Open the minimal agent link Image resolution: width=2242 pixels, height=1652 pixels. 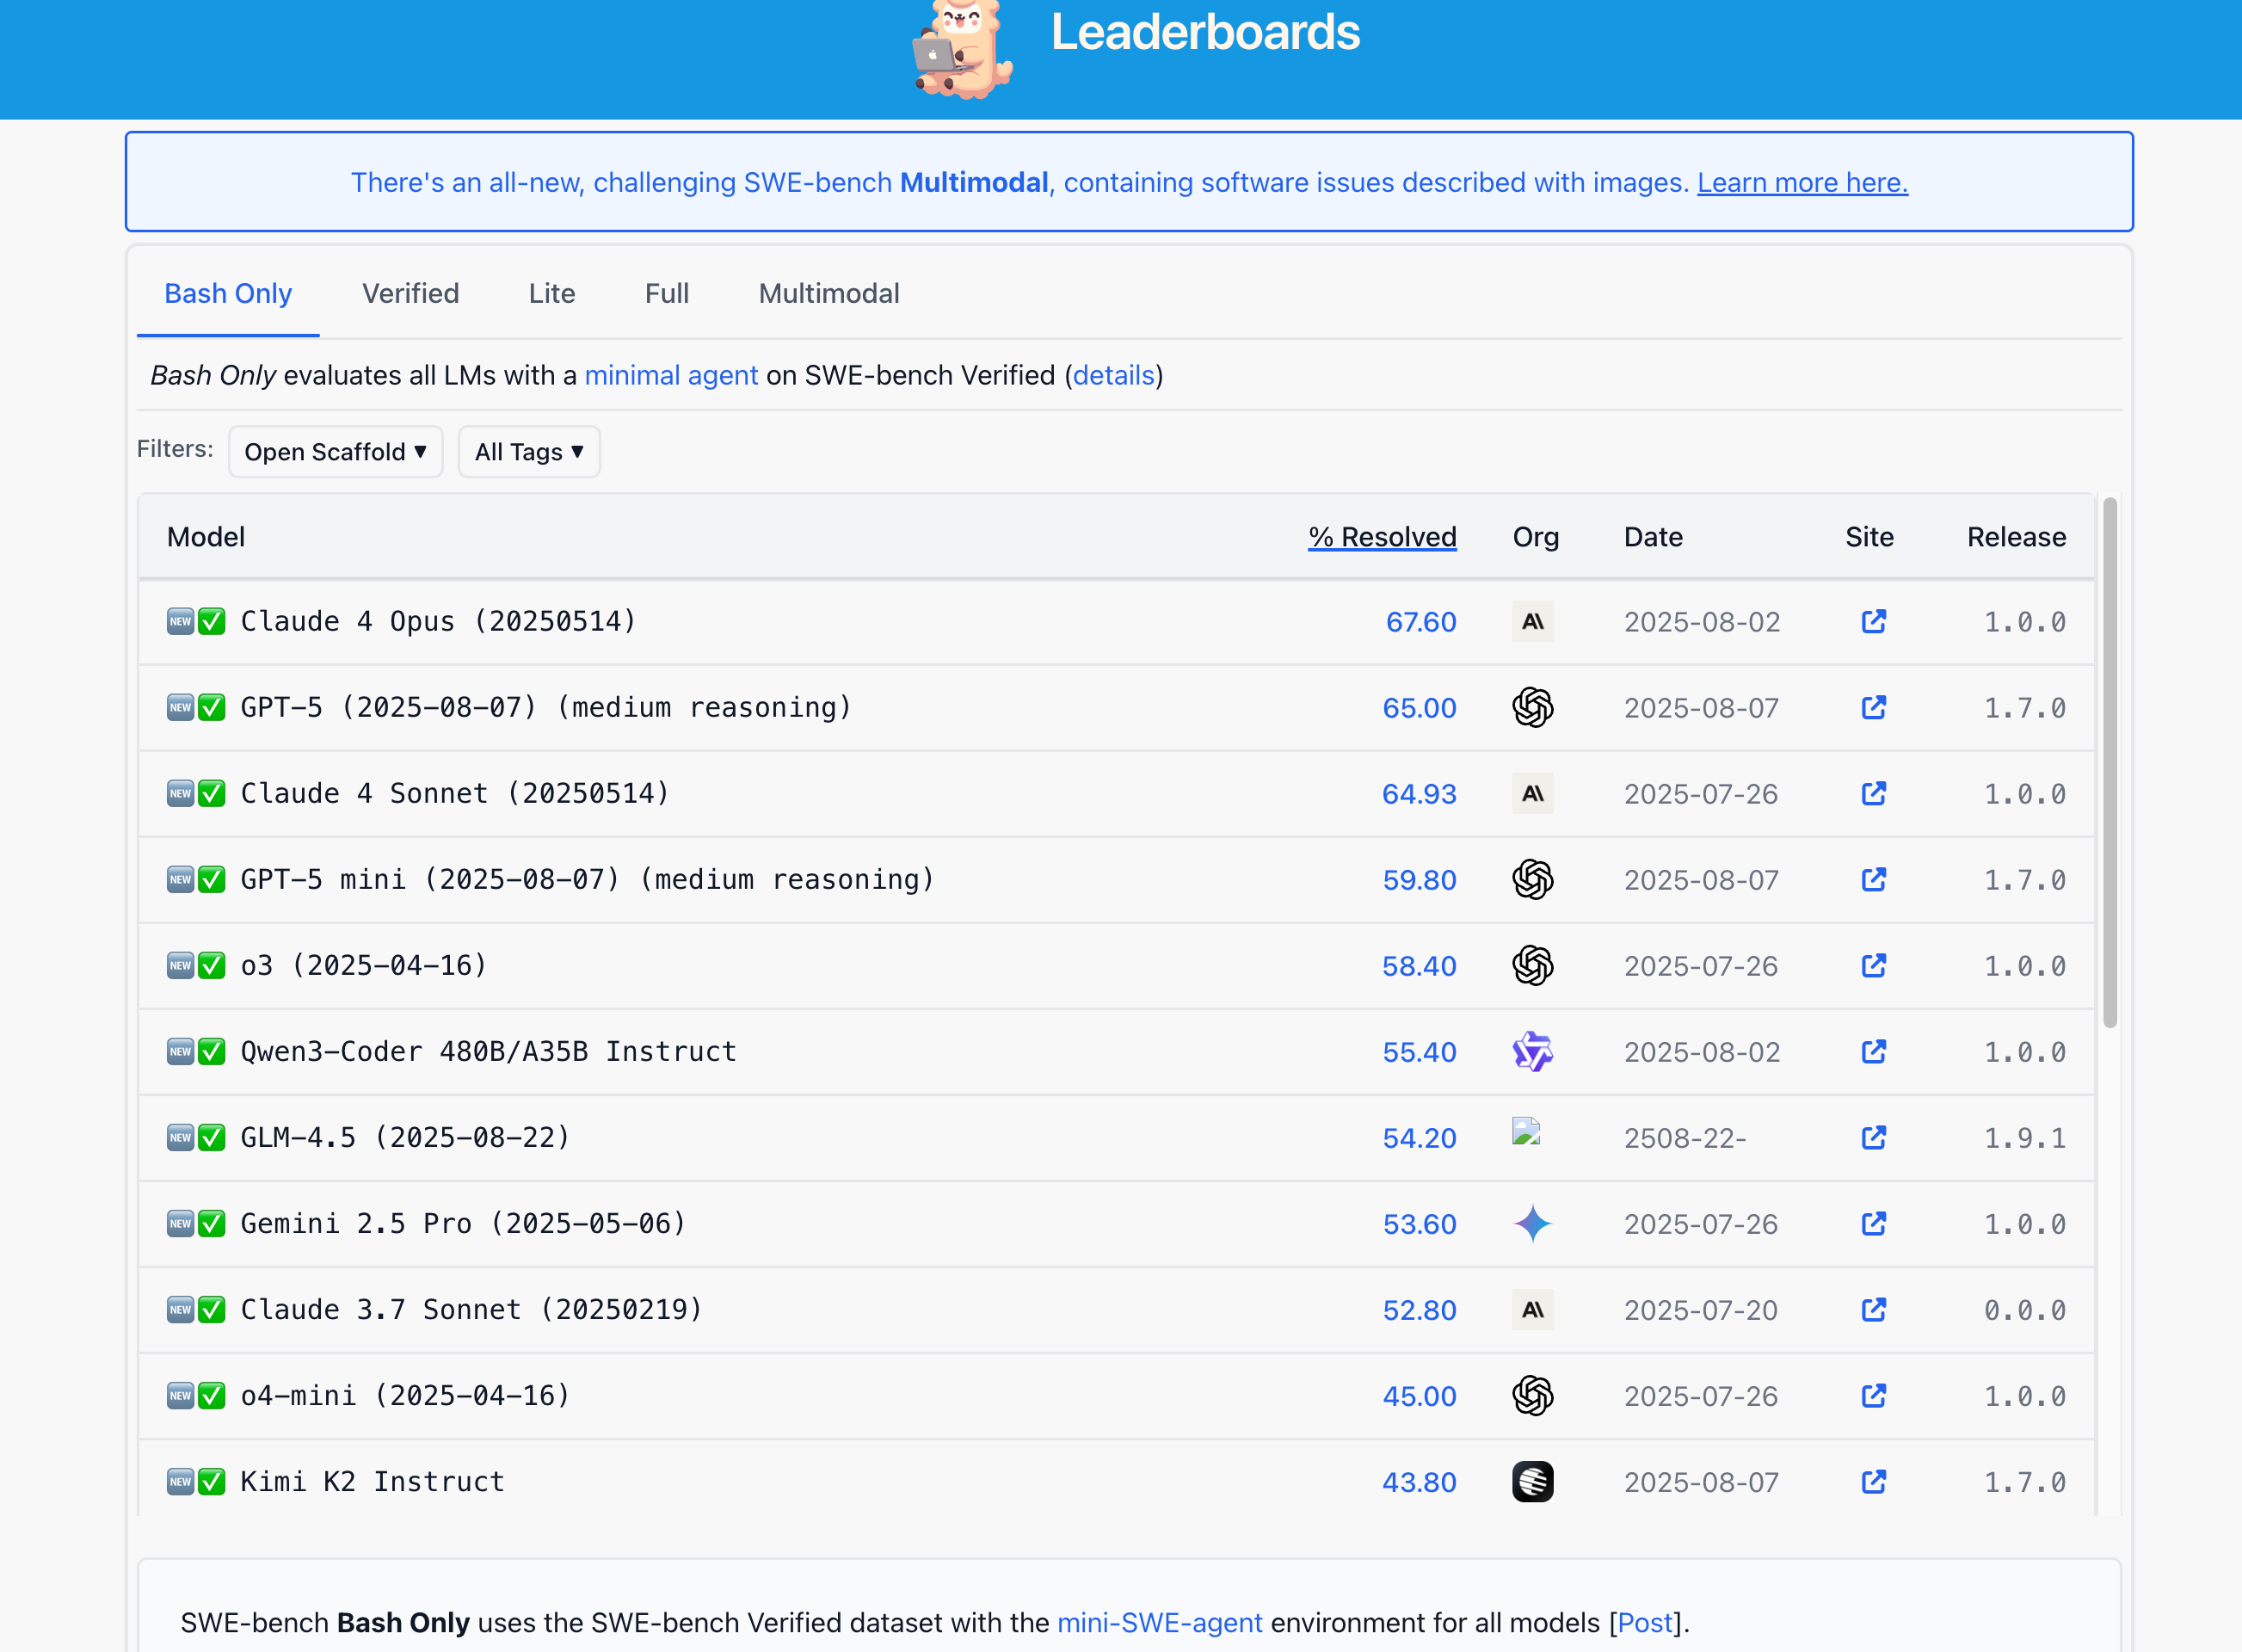coord(671,376)
